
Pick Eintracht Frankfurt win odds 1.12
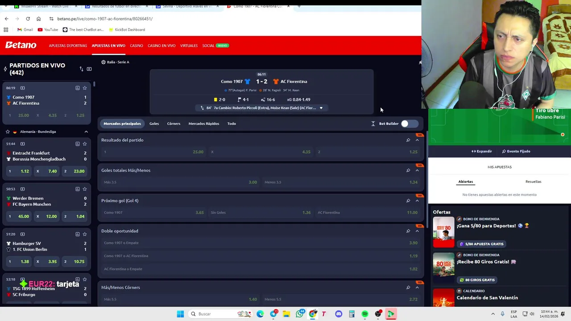tap(18, 171)
